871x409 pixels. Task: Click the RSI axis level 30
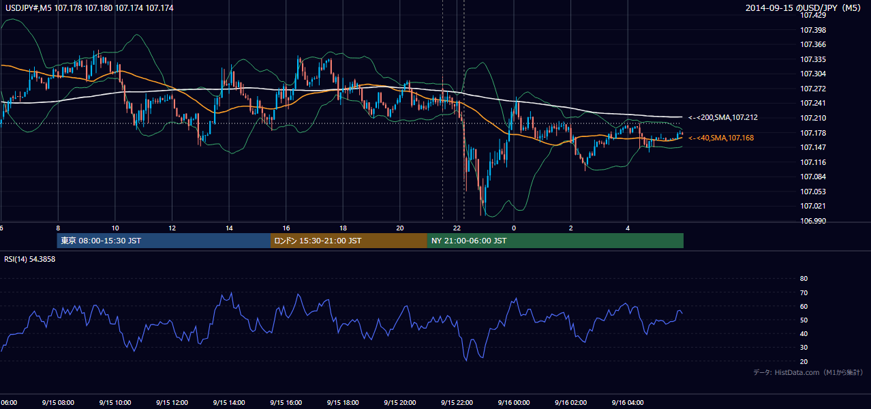804,347
